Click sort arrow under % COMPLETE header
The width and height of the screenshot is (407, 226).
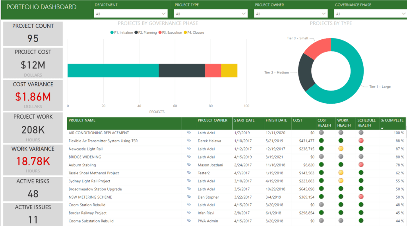tap(382, 128)
